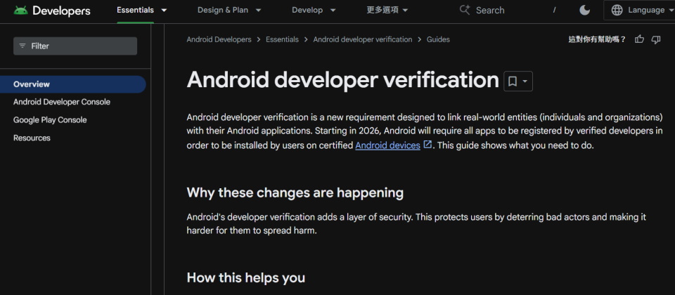Click the Guides breadcrumb link
Screen dimensions: 675x295
tap(438, 39)
